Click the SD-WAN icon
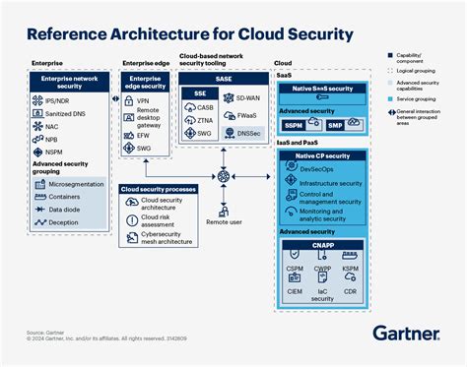This screenshot has height=367, width=467. click(229, 97)
